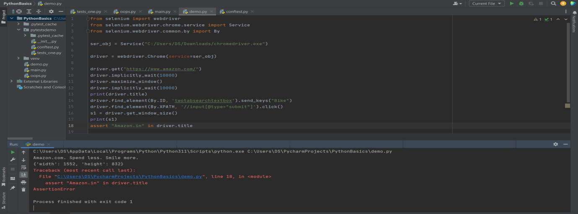The image size is (578, 214).
Task: Click the locate-opened-file crosshair icon in Project panel
Action: pyautogui.click(x=19, y=12)
